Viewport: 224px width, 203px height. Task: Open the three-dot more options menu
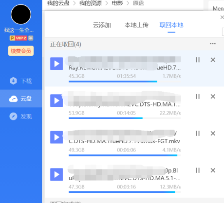213,44
